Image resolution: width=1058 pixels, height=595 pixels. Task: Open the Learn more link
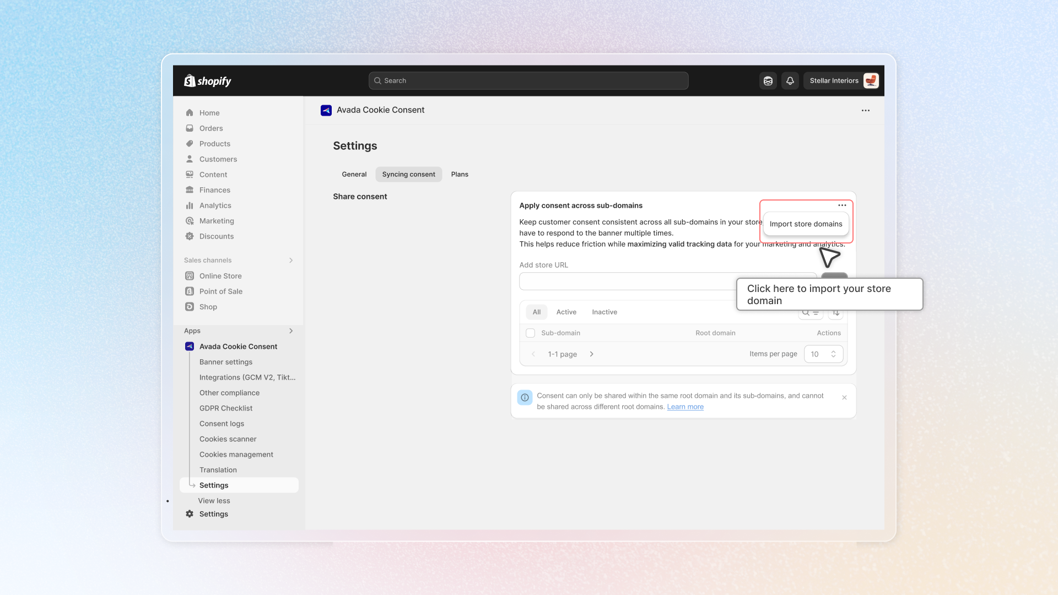685,407
